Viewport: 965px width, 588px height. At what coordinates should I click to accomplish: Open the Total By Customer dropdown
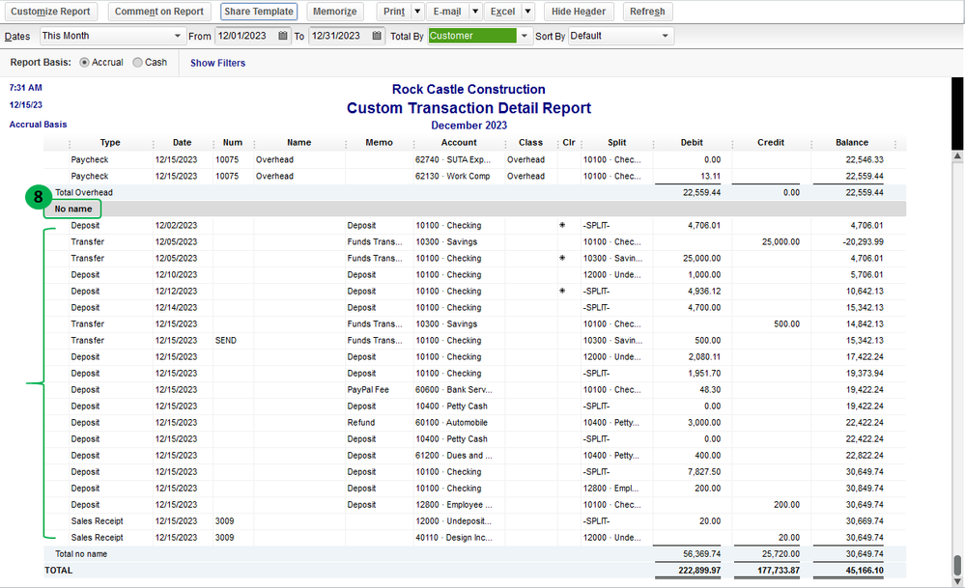click(525, 36)
